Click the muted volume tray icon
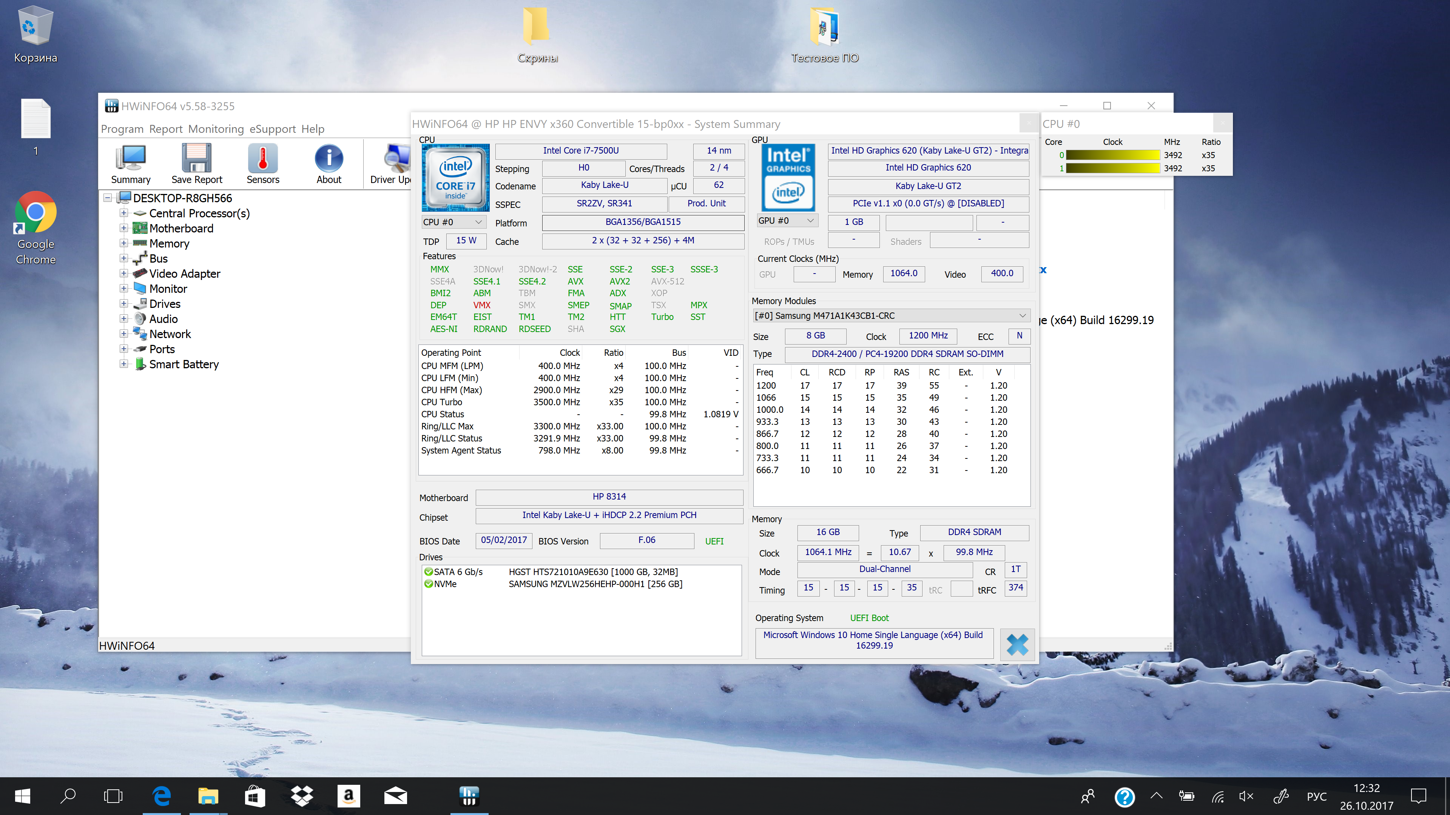Image resolution: width=1450 pixels, height=815 pixels. tap(1246, 796)
